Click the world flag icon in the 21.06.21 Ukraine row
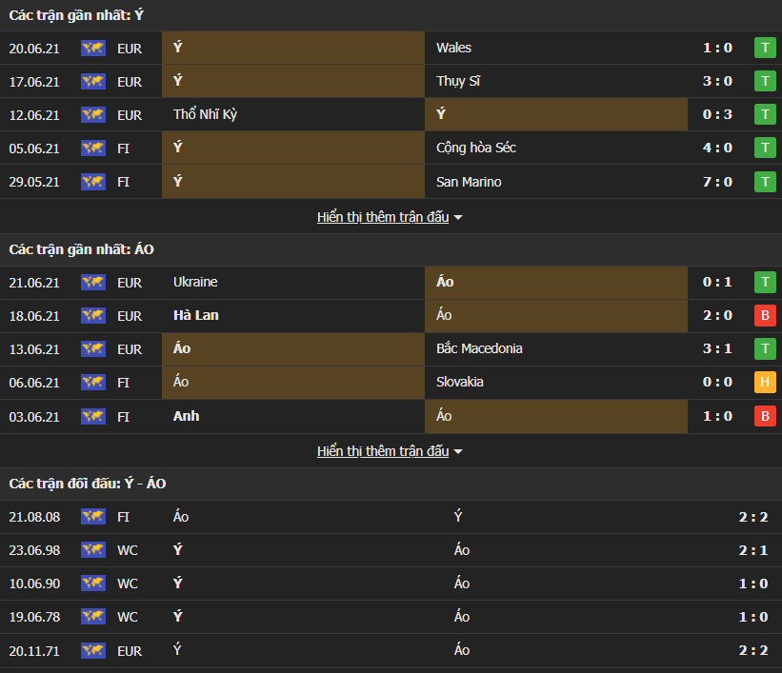The height and width of the screenshot is (673, 782). [93, 283]
